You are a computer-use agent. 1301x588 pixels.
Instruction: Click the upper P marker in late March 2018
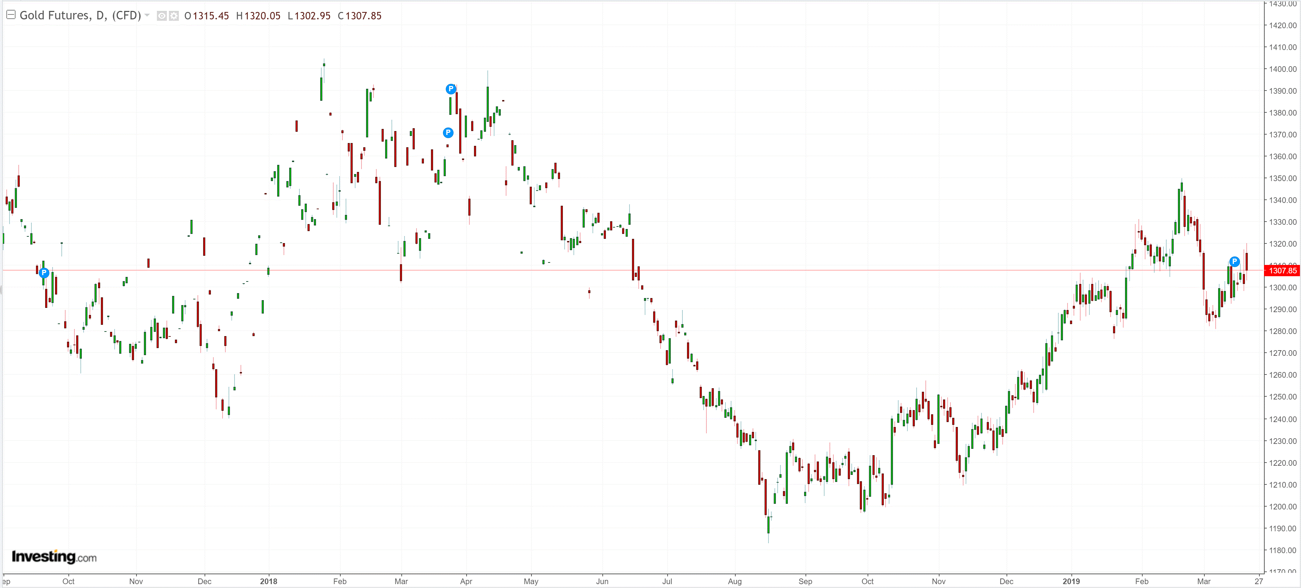(451, 89)
